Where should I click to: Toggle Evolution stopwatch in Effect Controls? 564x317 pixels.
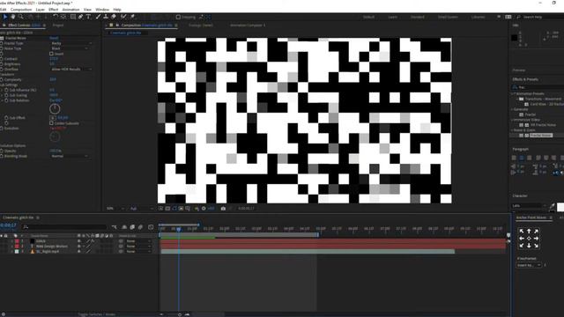(2, 129)
